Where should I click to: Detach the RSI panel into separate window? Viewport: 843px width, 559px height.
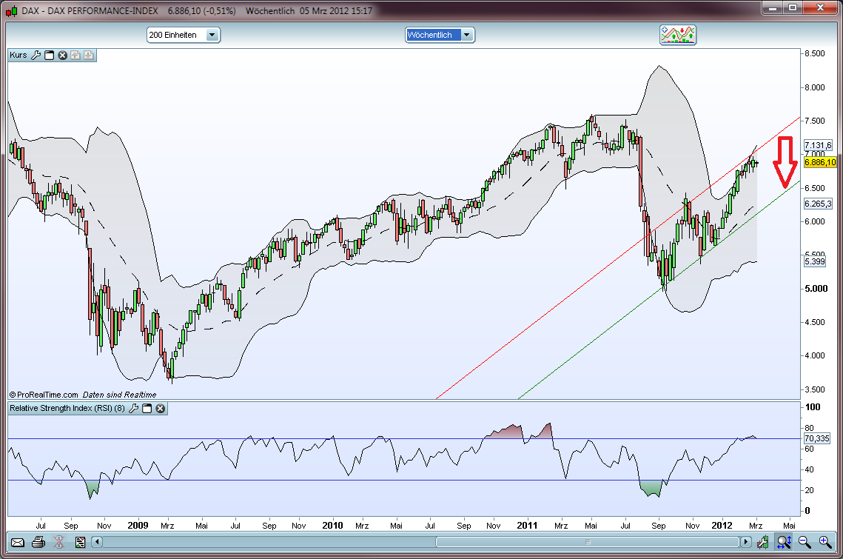tap(146, 408)
